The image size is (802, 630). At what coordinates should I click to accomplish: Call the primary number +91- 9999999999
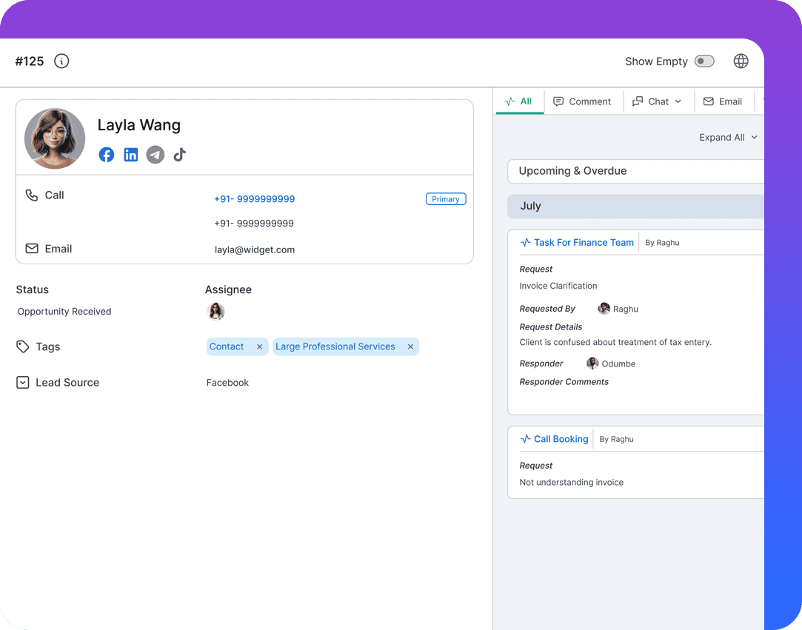(x=254, y=199)
